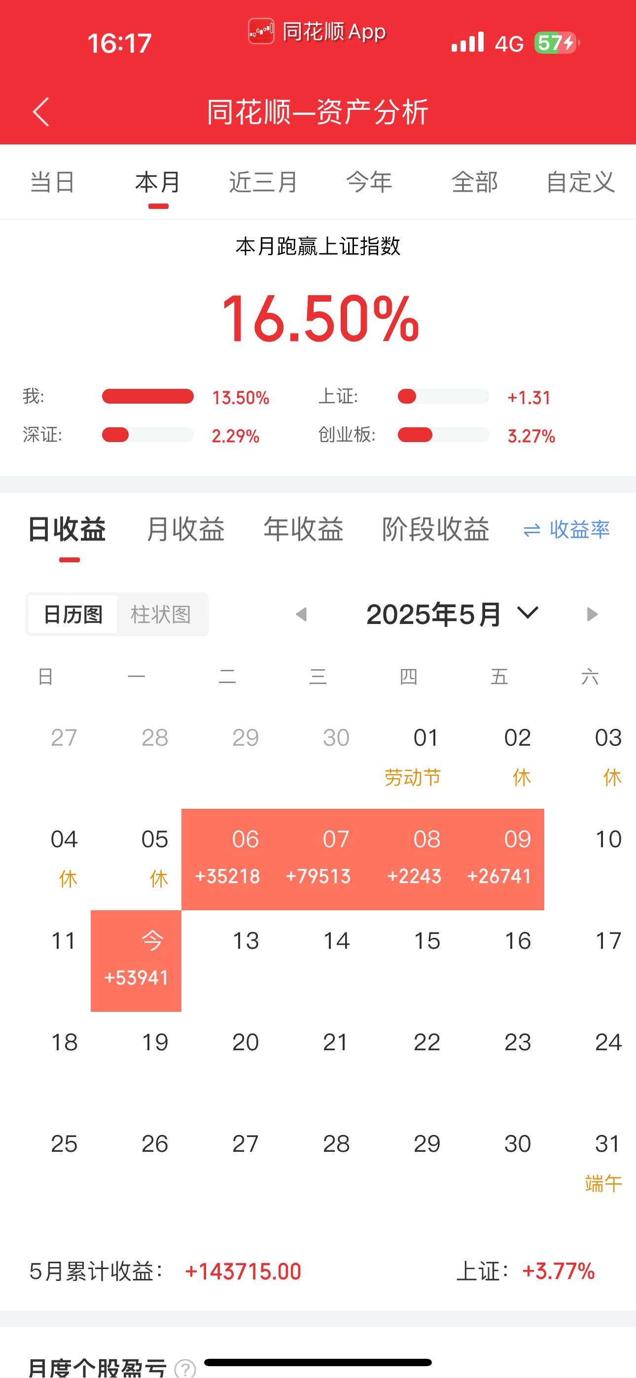Select the 全部 tab
The image size is (636, 1378).
[x=475, y=182]
